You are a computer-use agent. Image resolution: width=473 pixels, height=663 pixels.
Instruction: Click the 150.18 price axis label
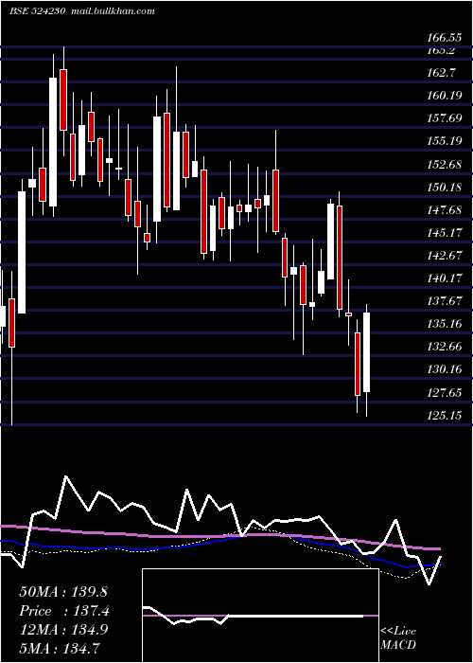coord(444,188)
